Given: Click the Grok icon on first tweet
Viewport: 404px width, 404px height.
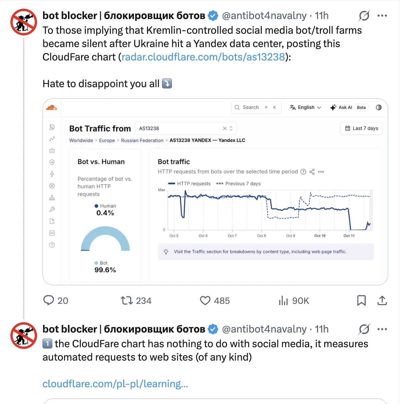Looking at the screenshot, I should [x=364, y=15].
